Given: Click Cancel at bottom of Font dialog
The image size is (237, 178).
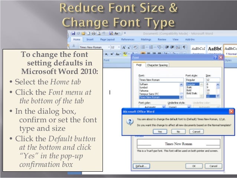Looking at the screenshot, I should tap(213, 166).
